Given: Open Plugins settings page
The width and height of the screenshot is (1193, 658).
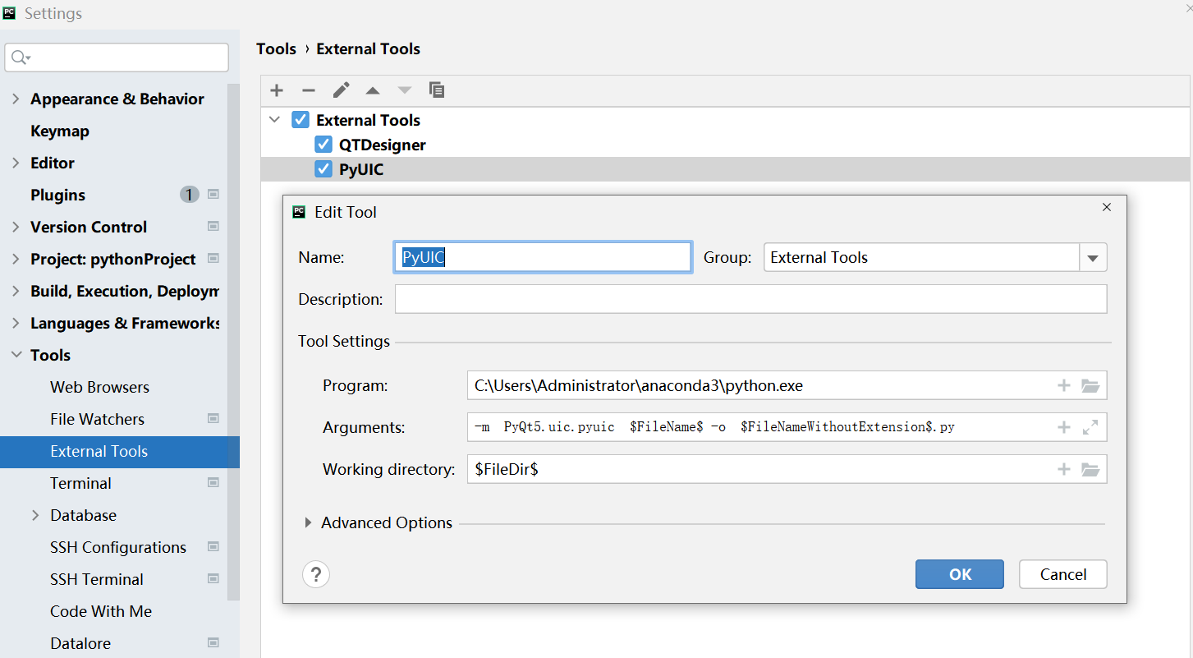Looking at the screenshot, I should (58, 195).
